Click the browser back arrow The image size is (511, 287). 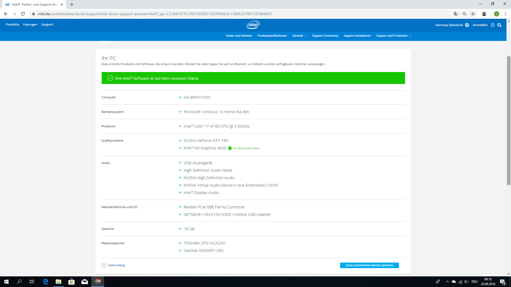point(6,14)
